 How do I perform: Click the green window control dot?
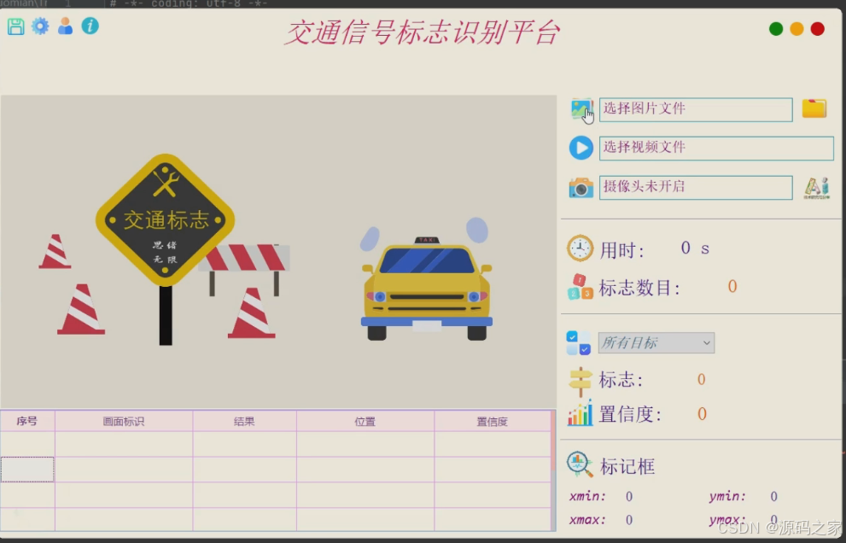pyautogui.click(x=776, y=29)
